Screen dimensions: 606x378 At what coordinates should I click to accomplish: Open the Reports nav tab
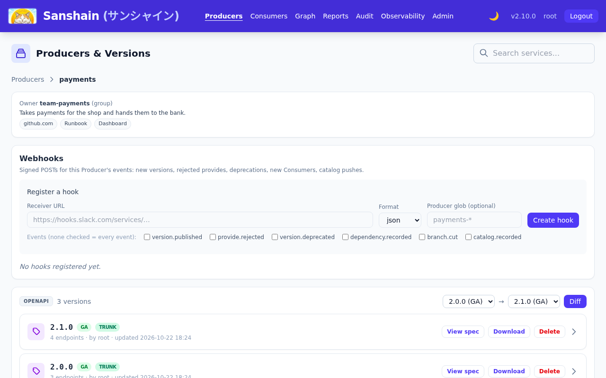coord(336,16)
